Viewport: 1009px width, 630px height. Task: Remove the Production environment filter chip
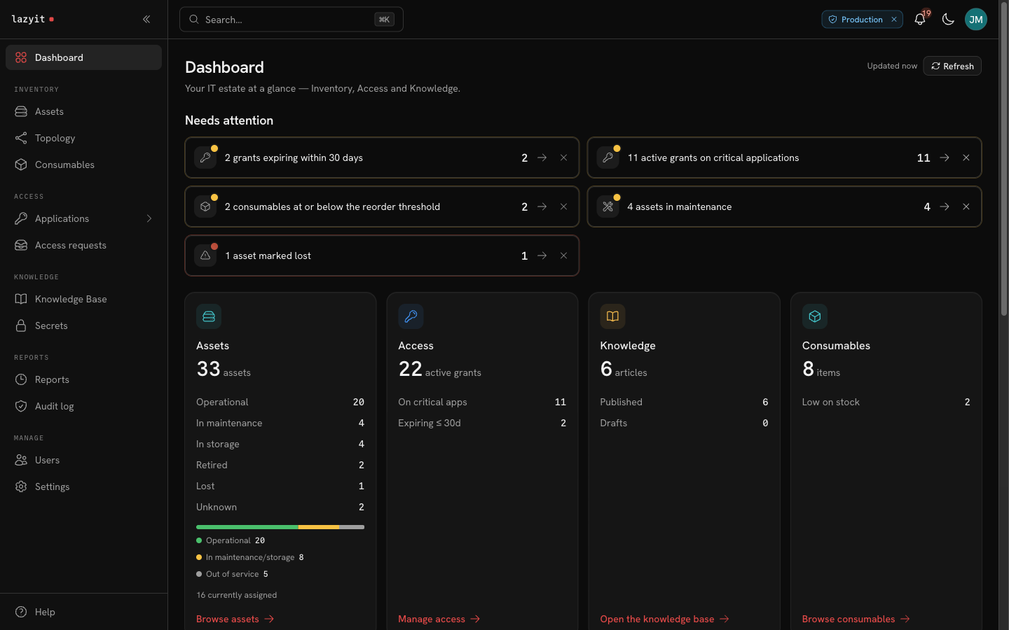point(894,20)
